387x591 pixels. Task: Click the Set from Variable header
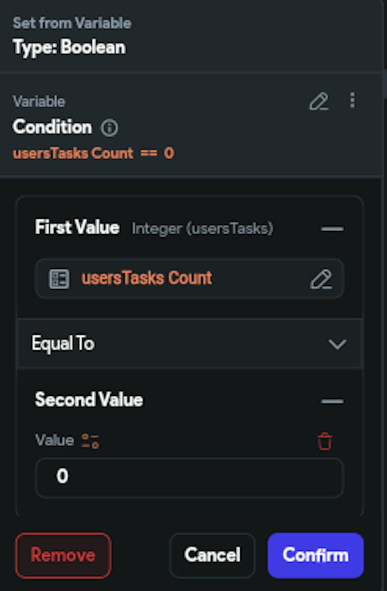tap(72, 23)
